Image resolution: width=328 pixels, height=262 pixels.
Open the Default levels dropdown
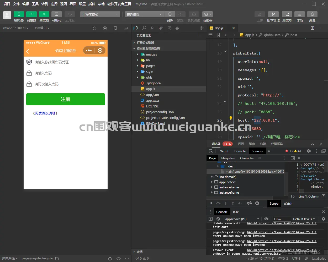click(304, 219)
